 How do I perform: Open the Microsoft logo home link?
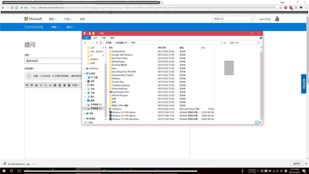[33, 19]
